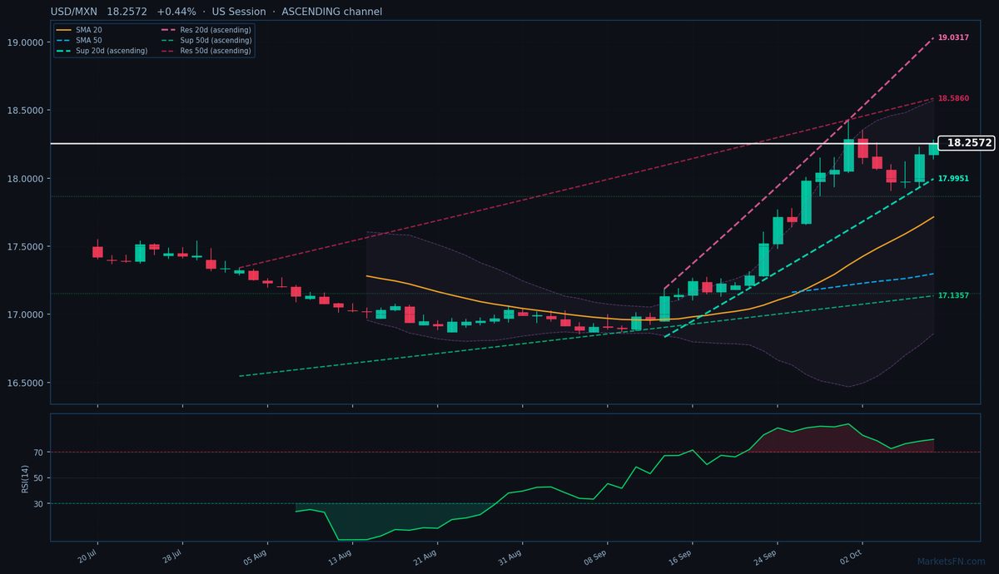
Task: Click the 18.5860 resistance price label
Action: coord(953,98)
